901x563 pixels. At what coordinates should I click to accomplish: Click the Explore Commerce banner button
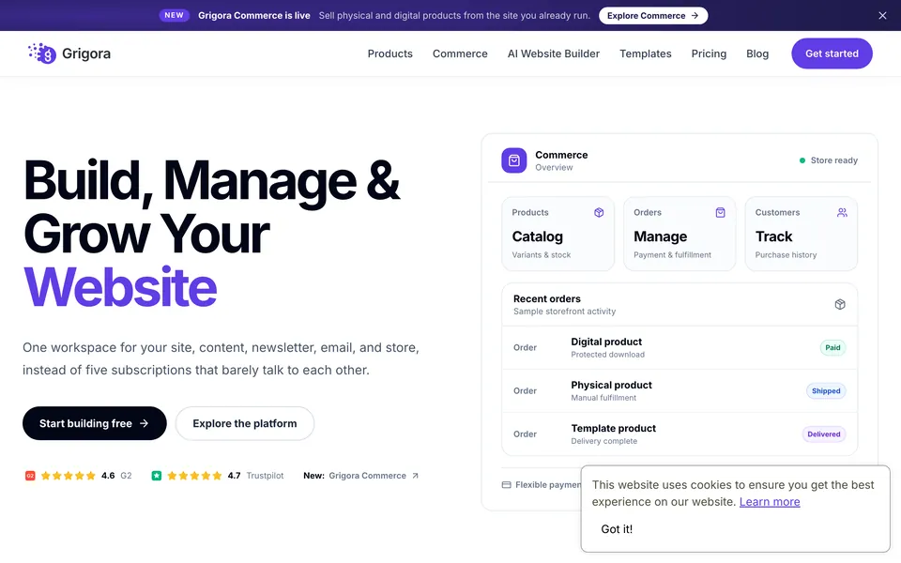pos(653,16)
